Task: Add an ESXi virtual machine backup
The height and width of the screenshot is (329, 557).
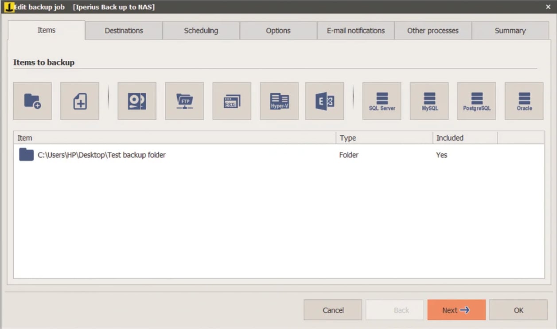Action: 232,101
